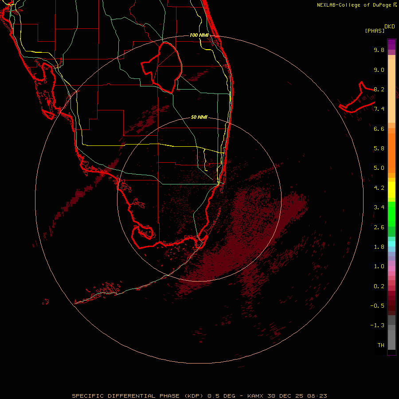The width and height of the screenshot is (399, 399).
Task: Pick the 4.2 scale value
Action: tap(379, 188)
